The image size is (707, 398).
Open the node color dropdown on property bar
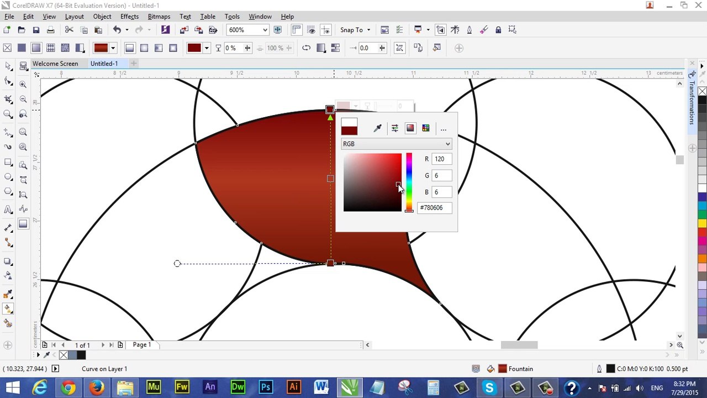tap(206, 48)
